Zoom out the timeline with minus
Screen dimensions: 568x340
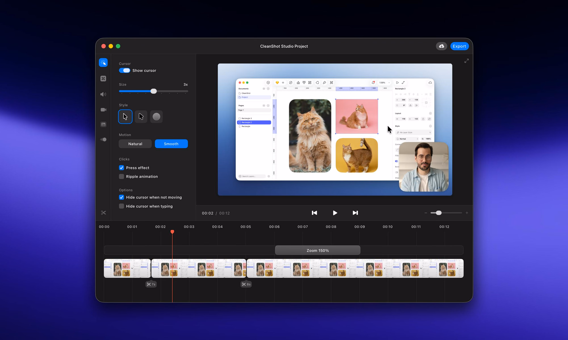(x=426, y=213)
